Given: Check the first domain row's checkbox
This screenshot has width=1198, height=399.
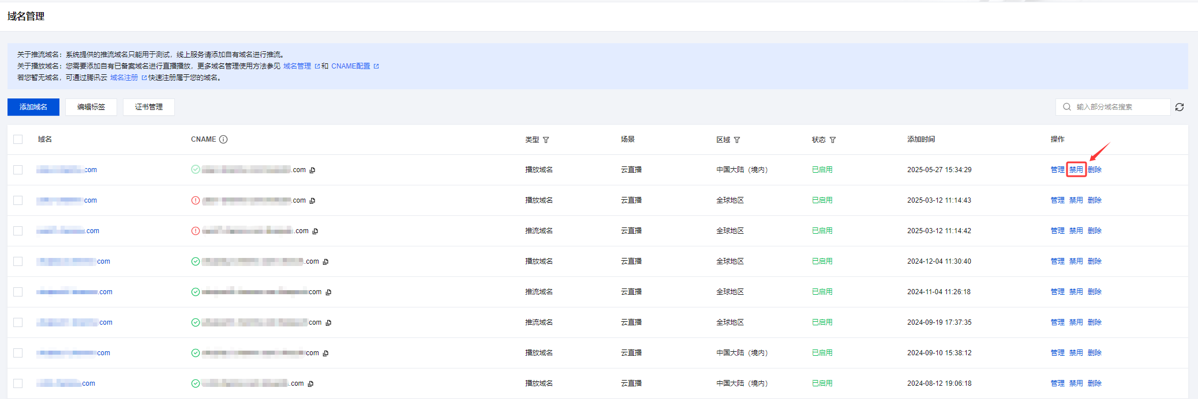Looking at the screenshot, I should (18, 170).
